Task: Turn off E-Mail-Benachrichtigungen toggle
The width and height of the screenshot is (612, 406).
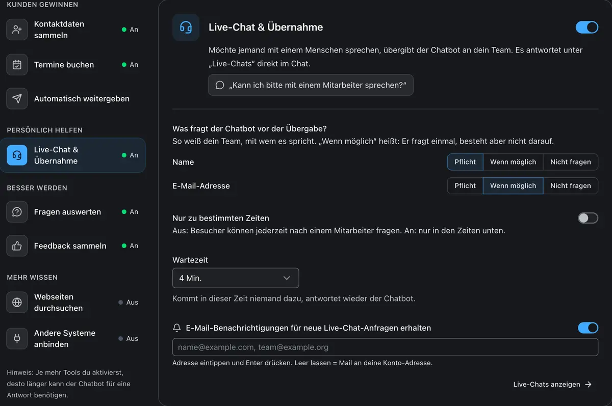Action: coord(588,328)
